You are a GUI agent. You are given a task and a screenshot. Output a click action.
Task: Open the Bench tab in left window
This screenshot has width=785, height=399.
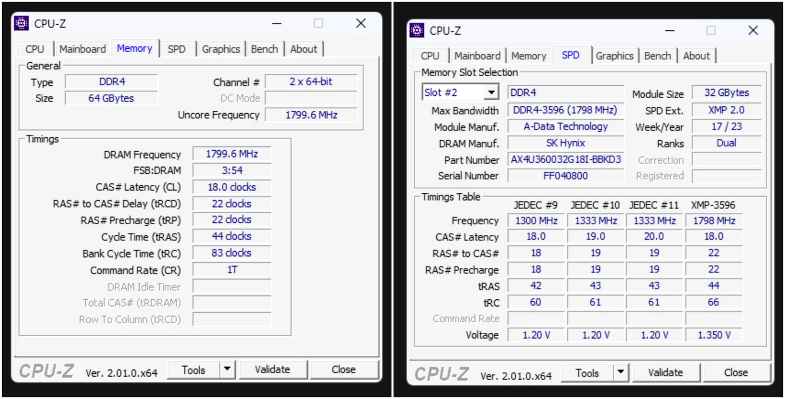265,49
